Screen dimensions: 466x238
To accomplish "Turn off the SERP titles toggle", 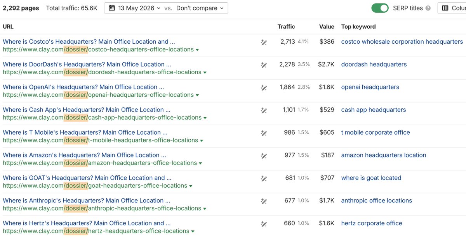I will pyautogui.click(x=380, y=8).
